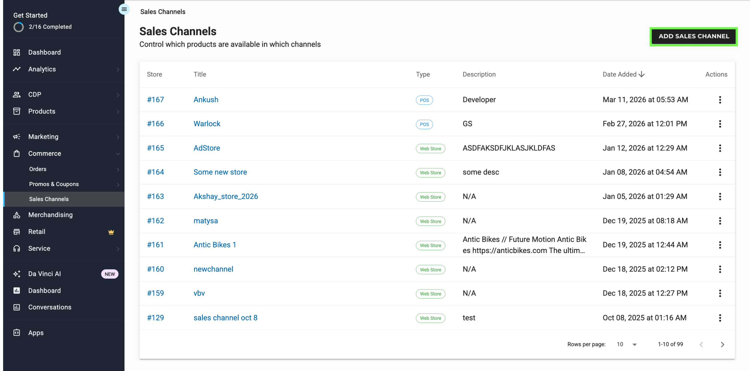Open the AdStore channel link
Screen dimensions: 750x371
[x=207, y=148]
